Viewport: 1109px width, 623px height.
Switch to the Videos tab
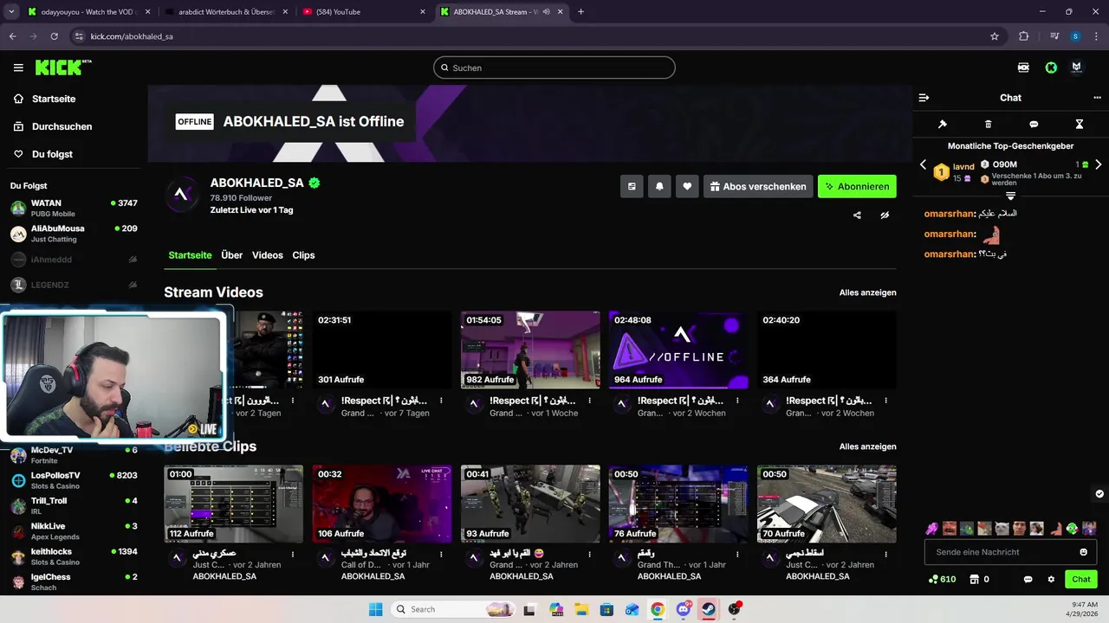click(268, 255)
